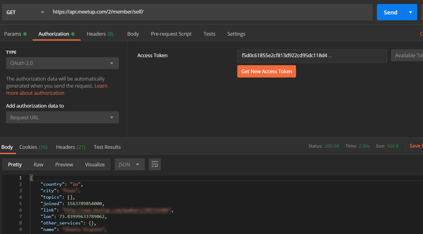This screenshot has width=423, height=234.
Task: Select the Pretty view
Action: (15, 165)
